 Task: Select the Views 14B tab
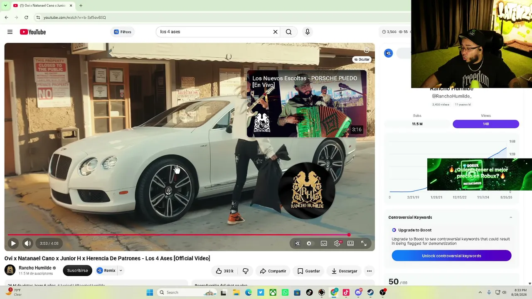pos(486,124)
